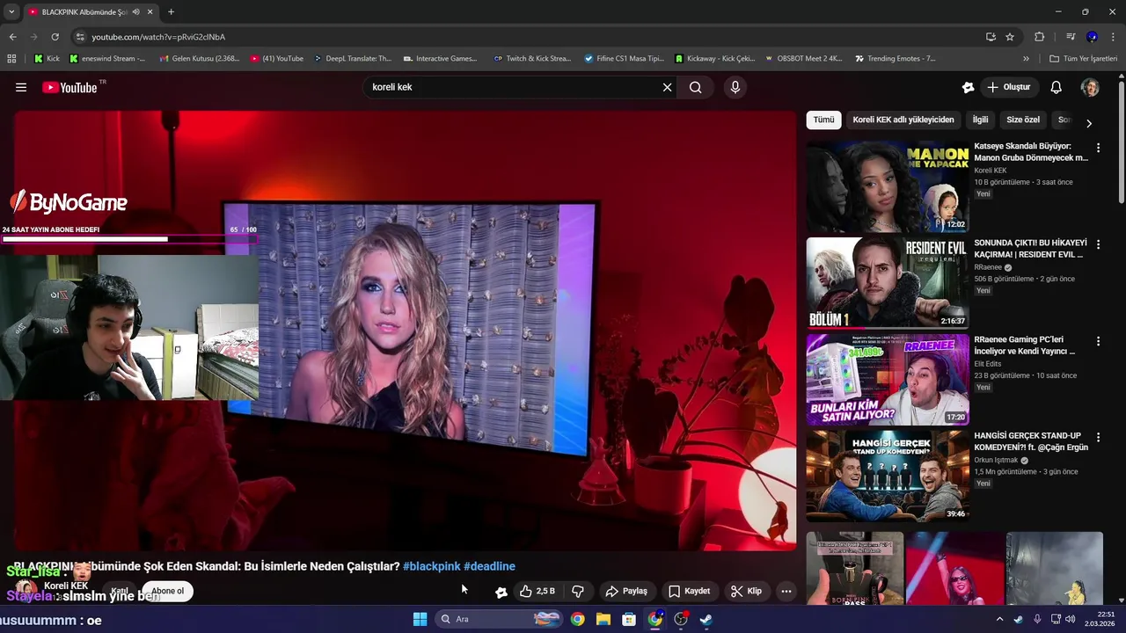
Task: Show hidden system tray icons
Action: click(x=999, y=619)
